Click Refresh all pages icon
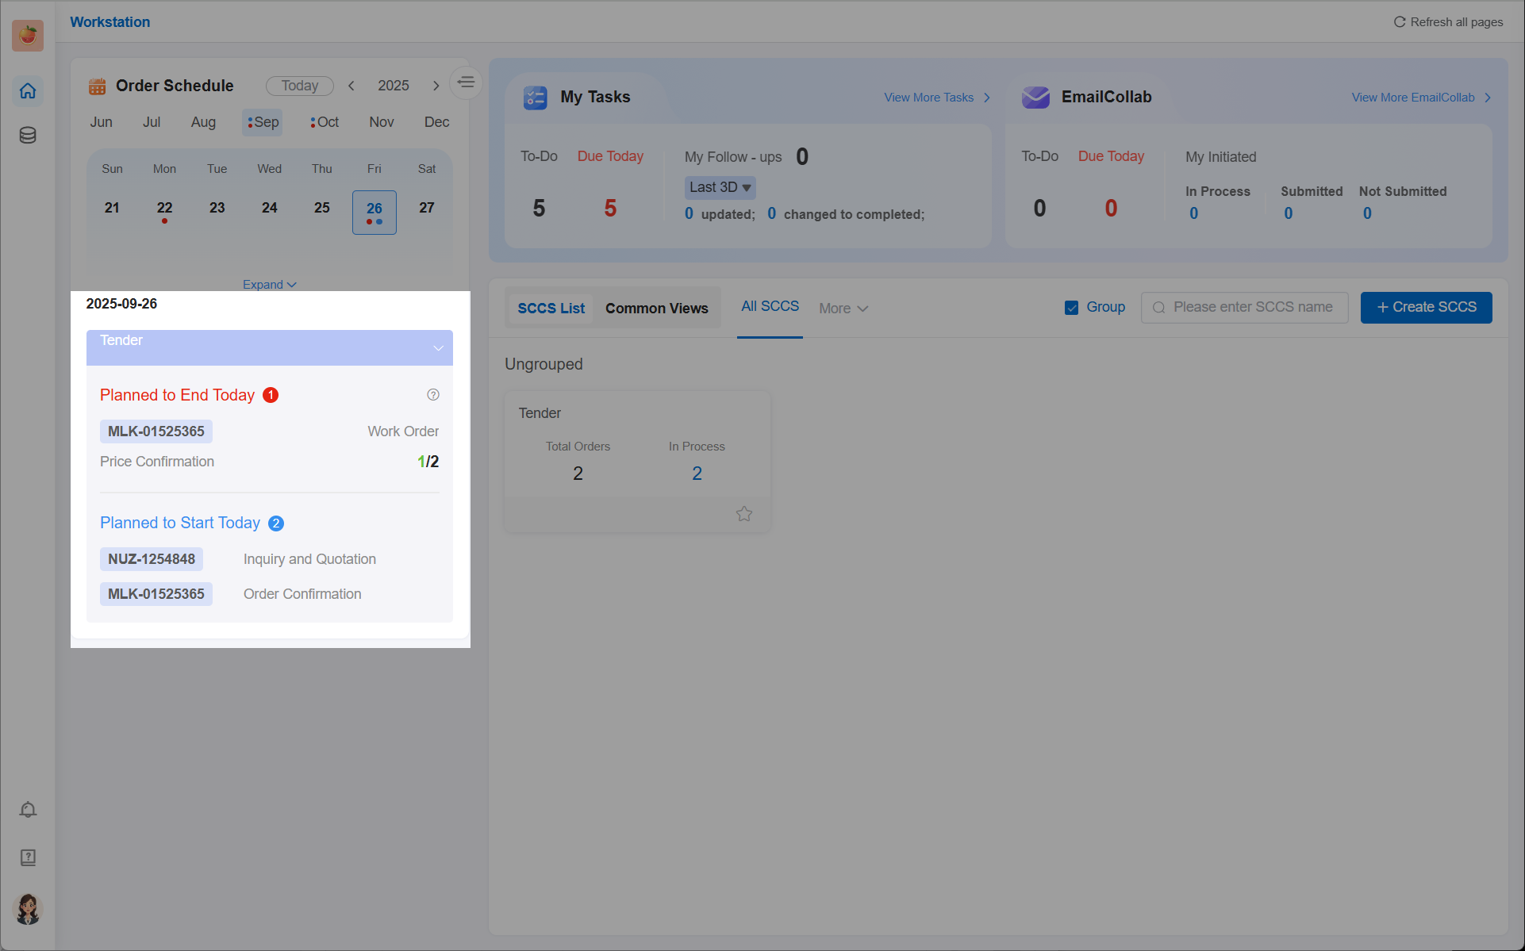Viewport: 1525px width, 951px height. pyautogui.click(x=1400, y=22)
